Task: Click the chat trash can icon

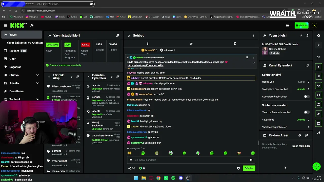Action: [148, 44]
